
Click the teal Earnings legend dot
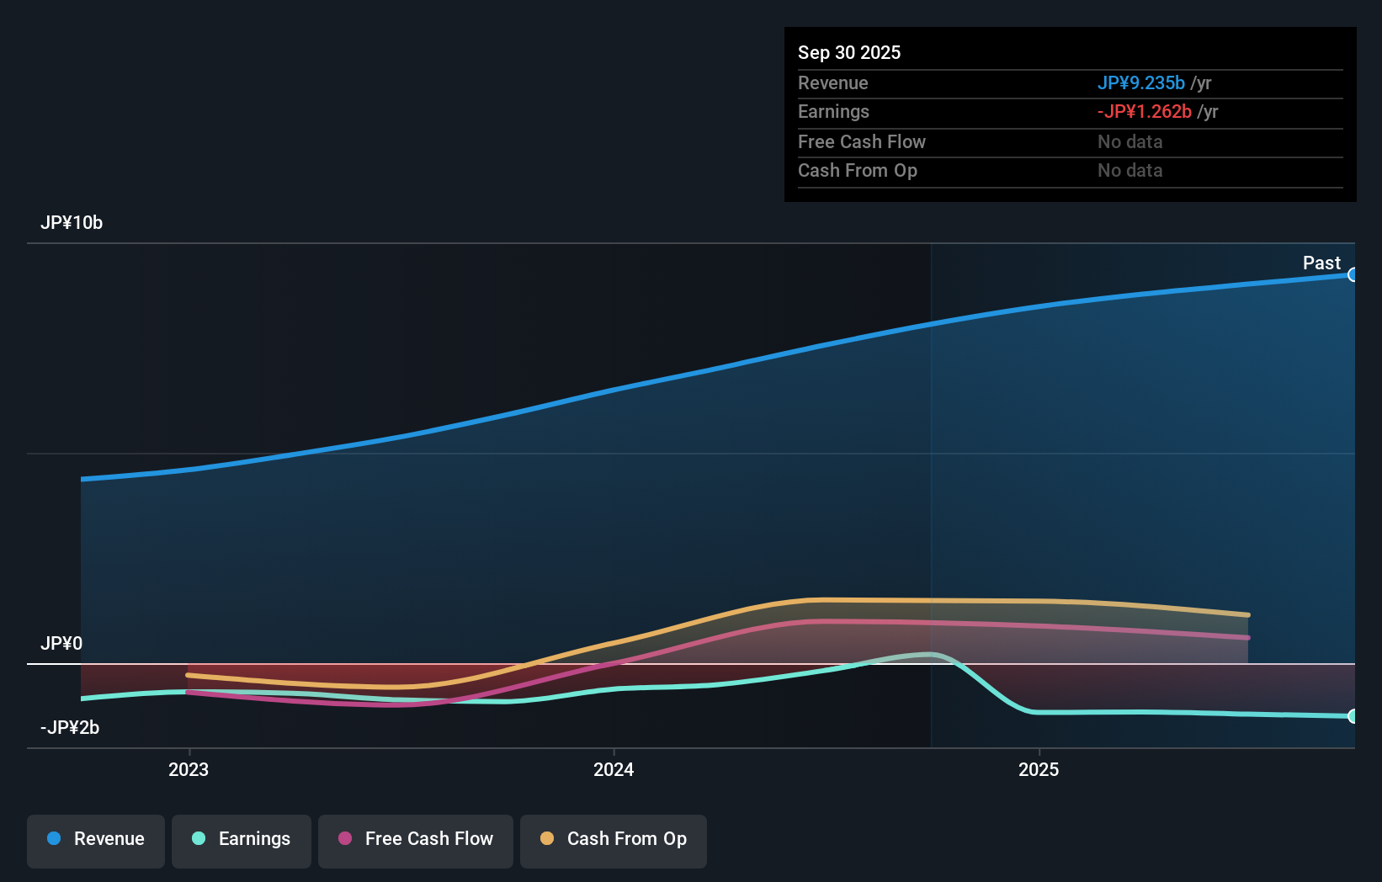(197, 839)
